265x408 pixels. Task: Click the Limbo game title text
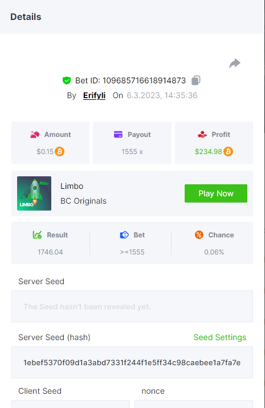[x=72, y=186]
